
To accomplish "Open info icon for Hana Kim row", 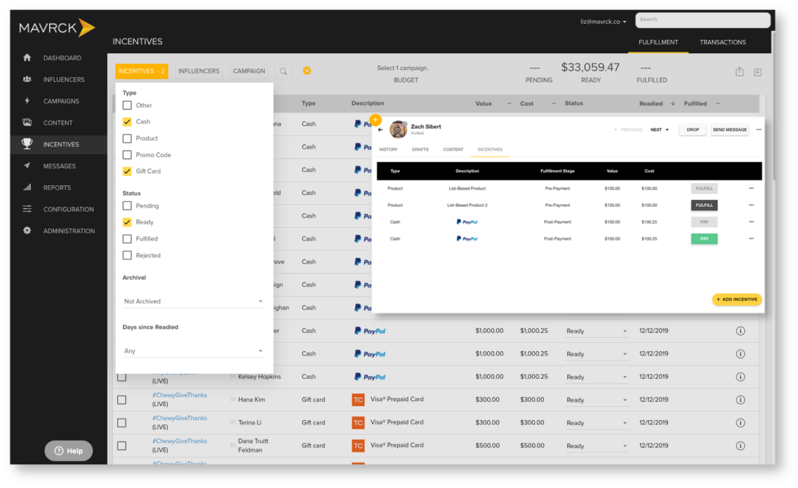I will [x=741, y=400].
